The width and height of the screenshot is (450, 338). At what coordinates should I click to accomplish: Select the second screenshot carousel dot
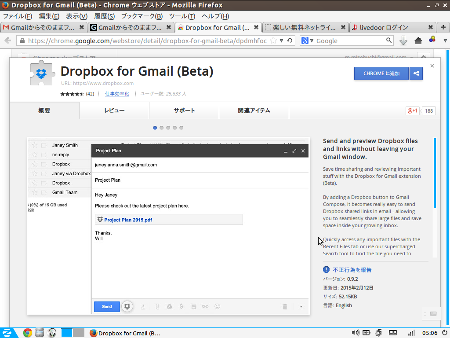(162, 128)
